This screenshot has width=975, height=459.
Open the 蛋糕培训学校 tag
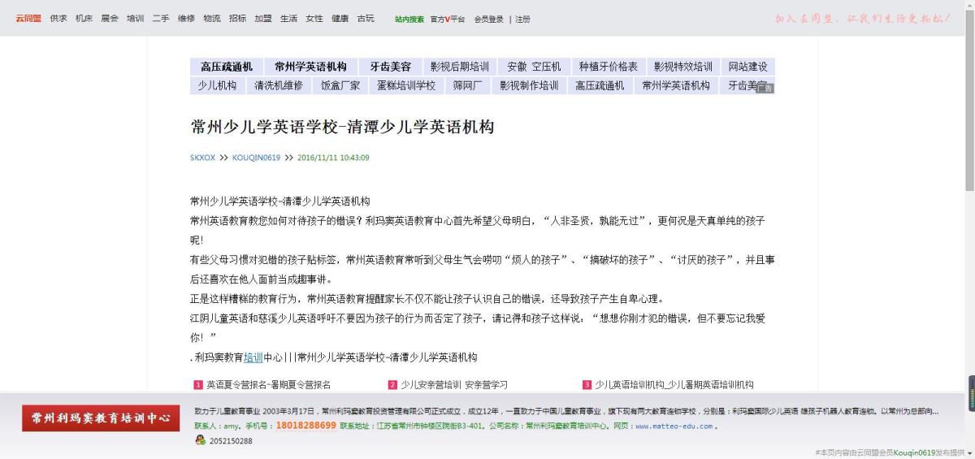(x=406, y=85)
